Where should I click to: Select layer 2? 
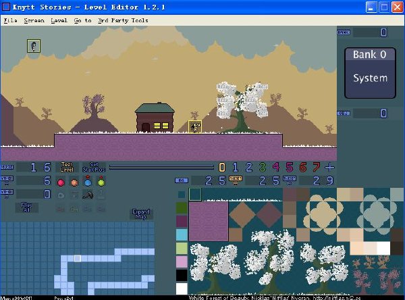tap(248, 168)
